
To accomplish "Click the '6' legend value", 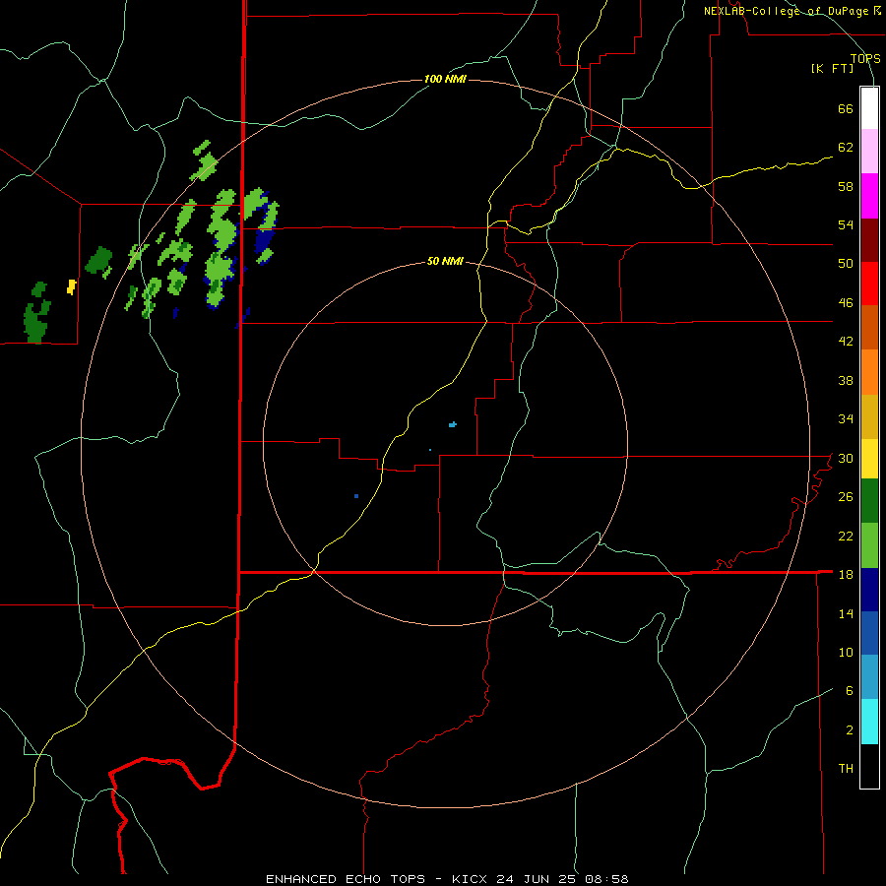I will [x=850, y=690].
